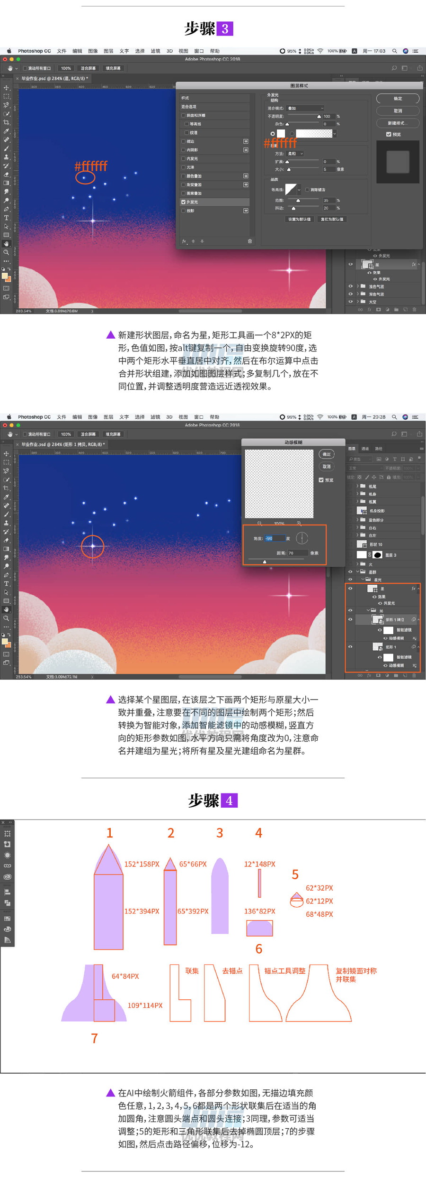
Task: Select 混合选项 in Layer Style list
Action: point(214,107)
